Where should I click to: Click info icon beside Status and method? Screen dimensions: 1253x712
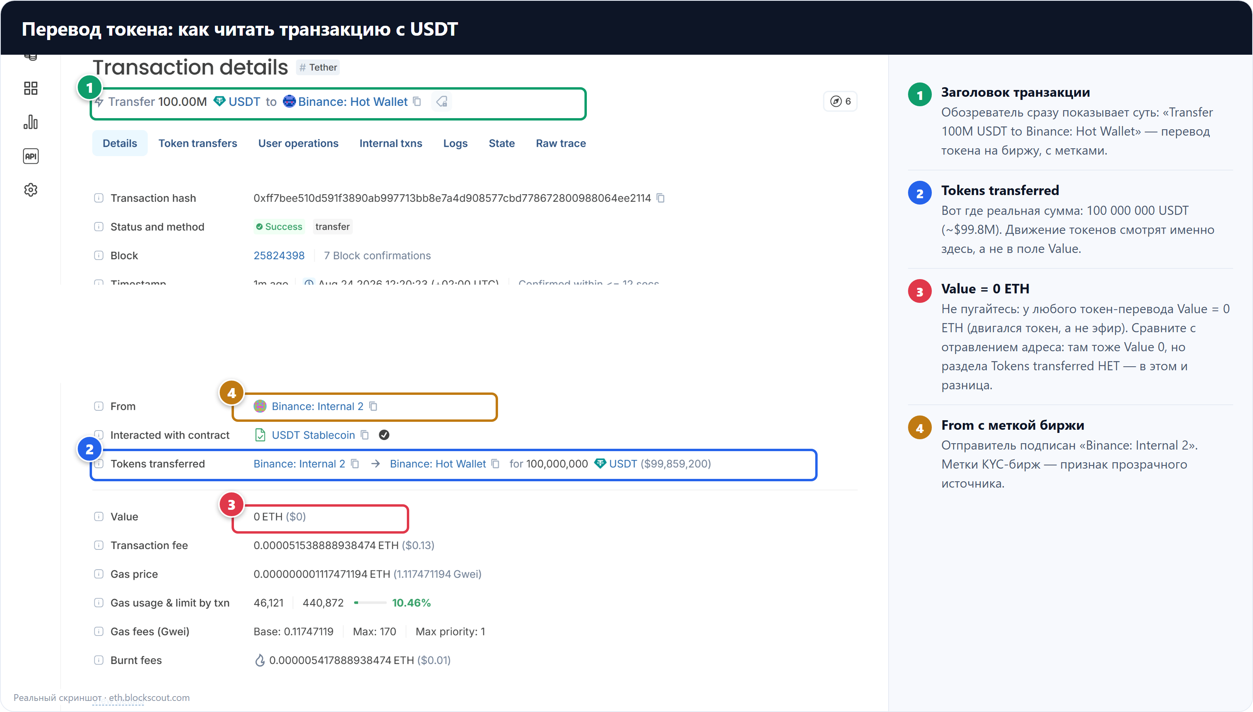[99, 227]
